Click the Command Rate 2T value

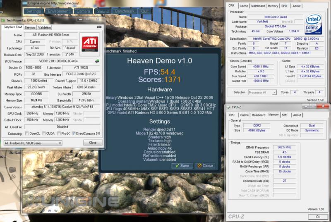pos(284,181)
